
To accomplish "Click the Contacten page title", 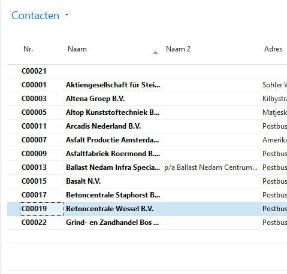I will click(35, 16).
